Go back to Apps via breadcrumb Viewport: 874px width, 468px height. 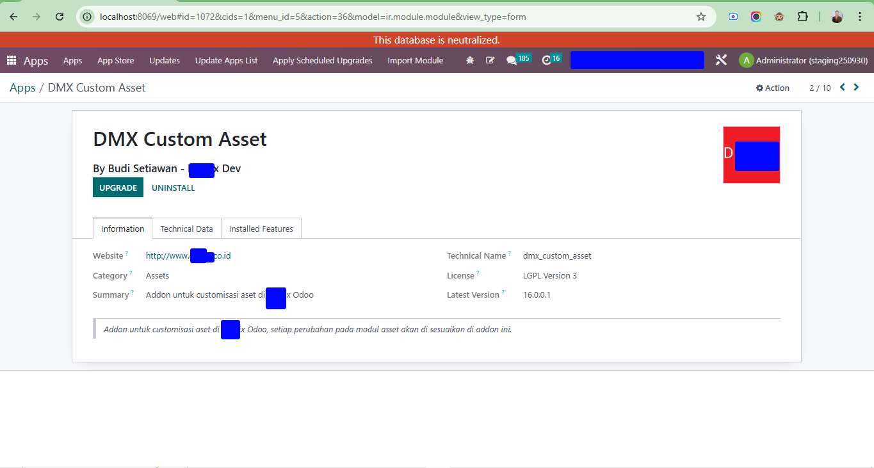click(22, 88)
